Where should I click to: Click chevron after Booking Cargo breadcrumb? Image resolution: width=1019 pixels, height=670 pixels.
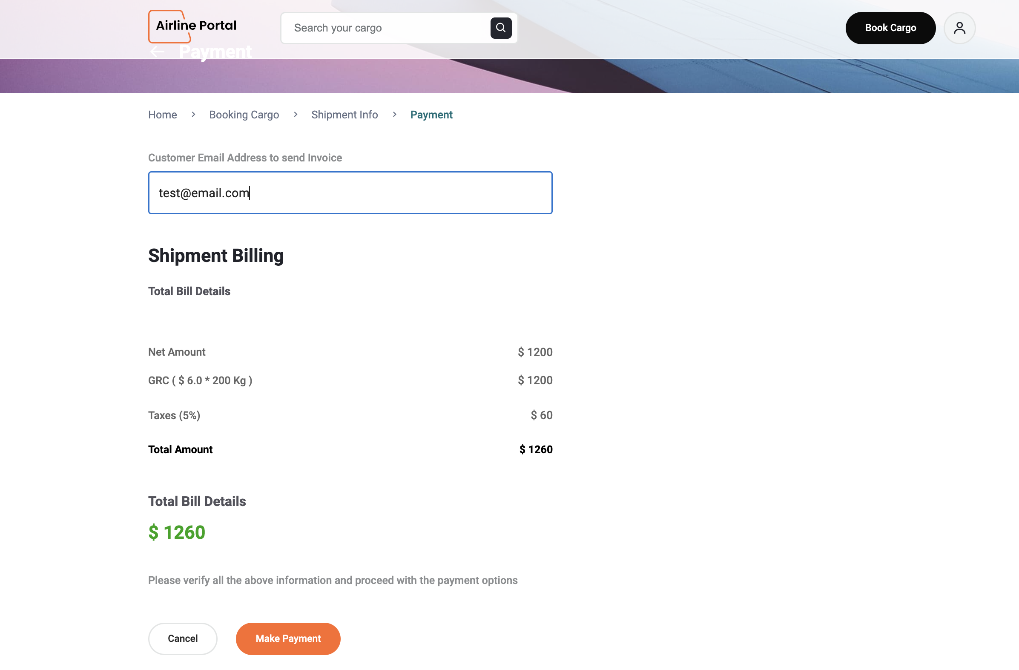pyautogui.click(x=295, y=115)
